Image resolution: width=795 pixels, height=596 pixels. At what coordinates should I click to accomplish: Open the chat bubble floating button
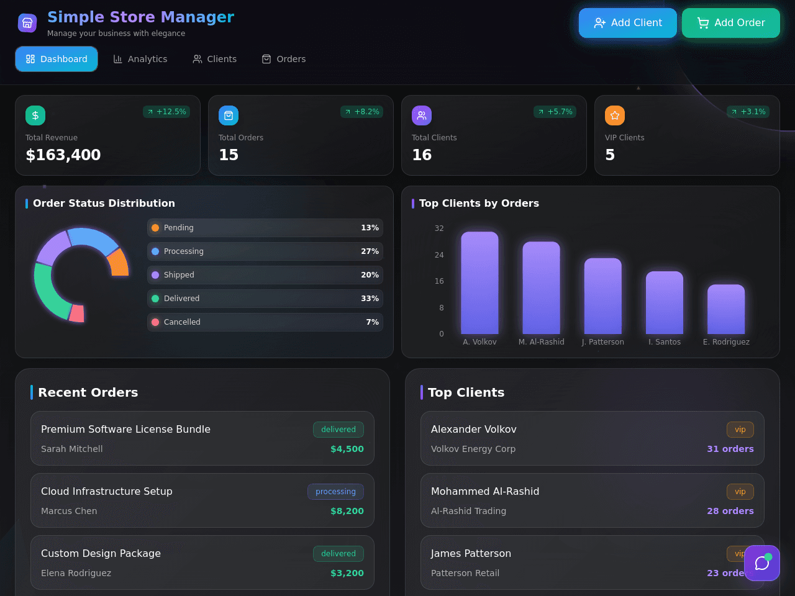[762, 563]
